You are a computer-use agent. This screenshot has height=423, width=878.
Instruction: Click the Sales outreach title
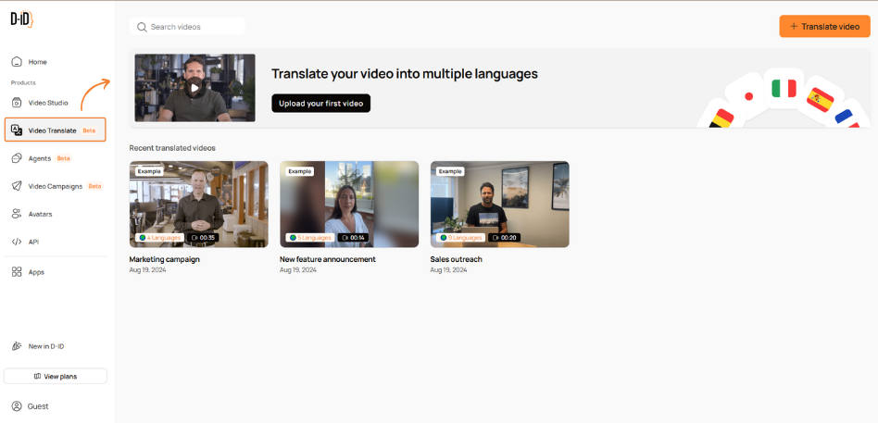coord(456,259)
